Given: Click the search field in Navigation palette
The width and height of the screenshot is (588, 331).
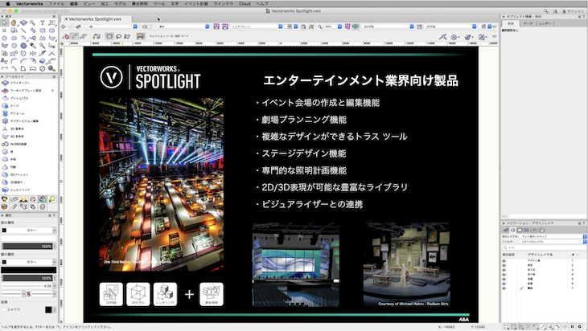Looking at the screenshot, I should pos(545,247).
